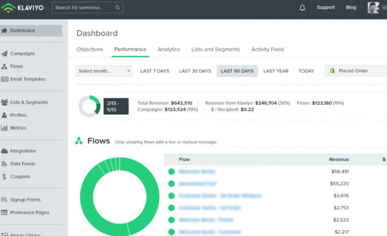Click the green dot for $56,491 flow
The height and width of the screenshot is (236, 387).
tap(171, 171)
